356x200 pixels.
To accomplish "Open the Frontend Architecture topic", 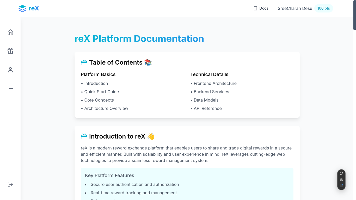I will 215,83.
